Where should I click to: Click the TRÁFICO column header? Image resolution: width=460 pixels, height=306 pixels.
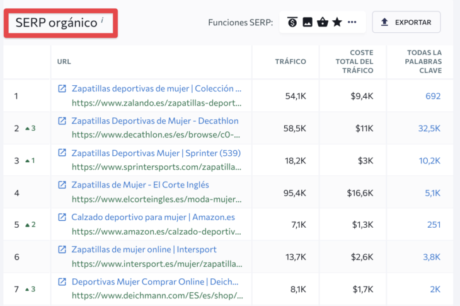click(x=290, y=61)
